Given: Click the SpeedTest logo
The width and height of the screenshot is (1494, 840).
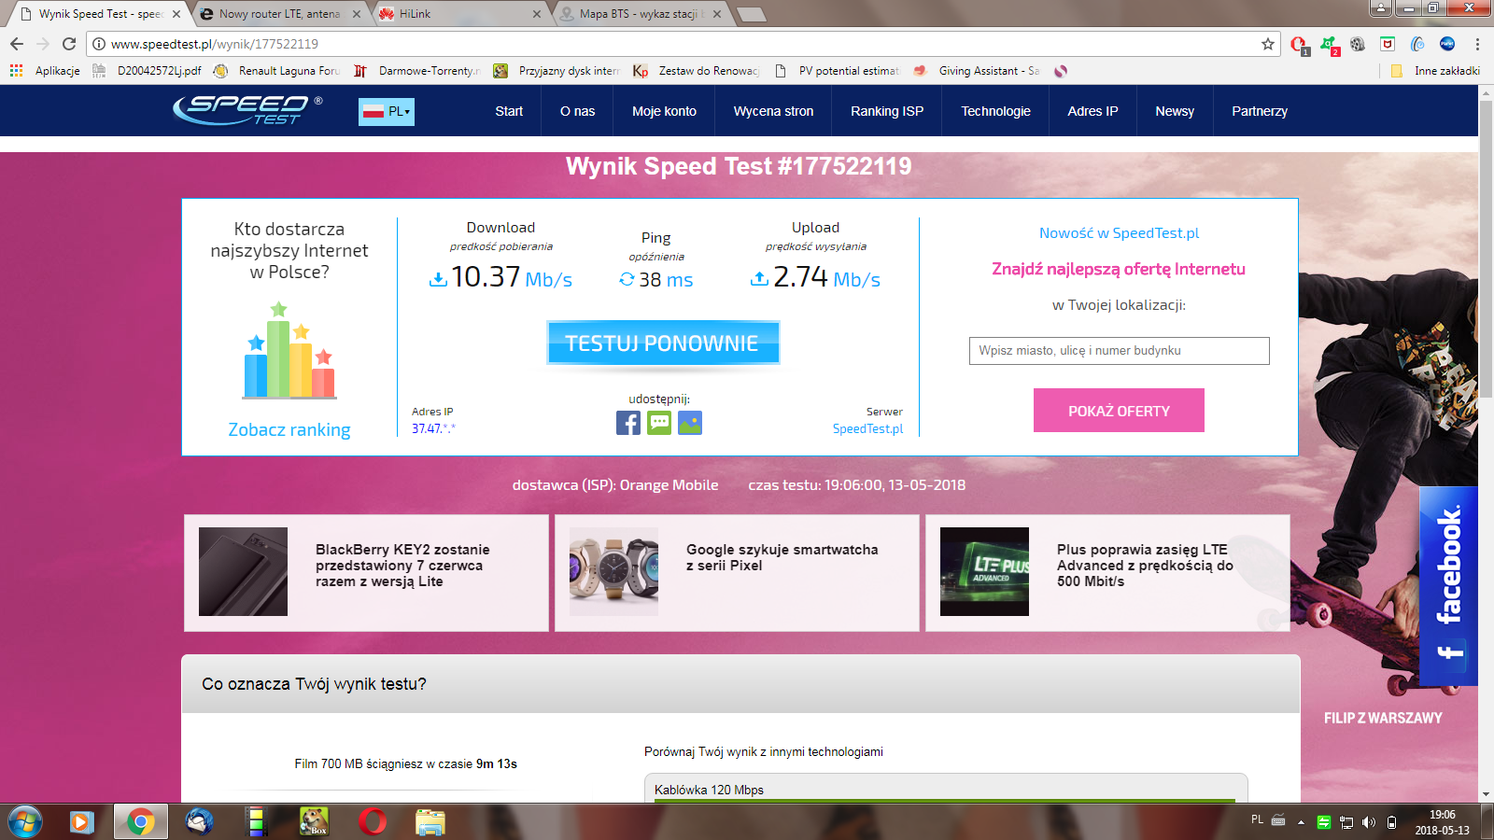Looking at the screenshot, I should pyautogui.click(x=247, y=110).
